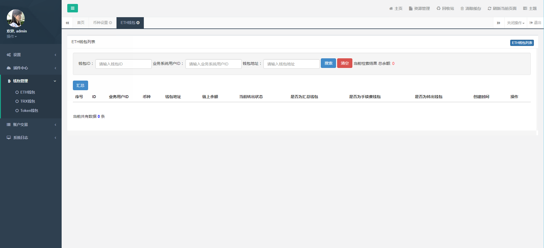Click the 系统日志 monitor icon
Screen dimensions: 544x248
point(9,138)
